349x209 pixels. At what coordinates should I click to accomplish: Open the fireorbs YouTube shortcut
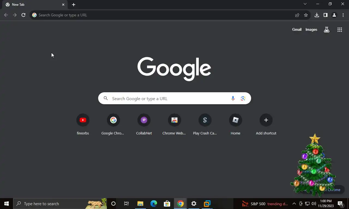[x=83, y=124]
